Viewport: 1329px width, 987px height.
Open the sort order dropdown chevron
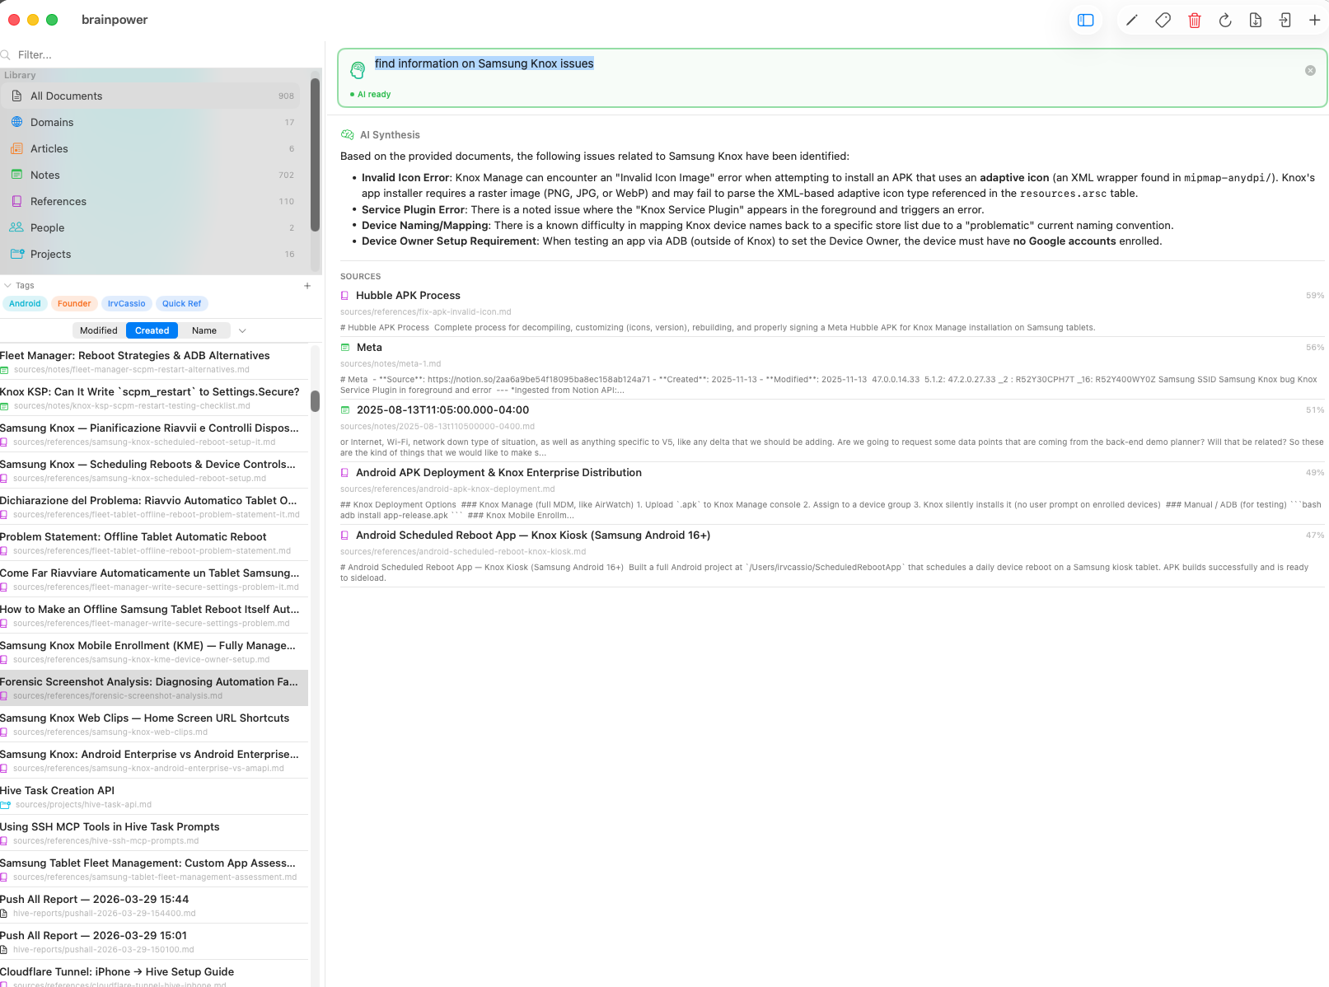pos(242,331)
